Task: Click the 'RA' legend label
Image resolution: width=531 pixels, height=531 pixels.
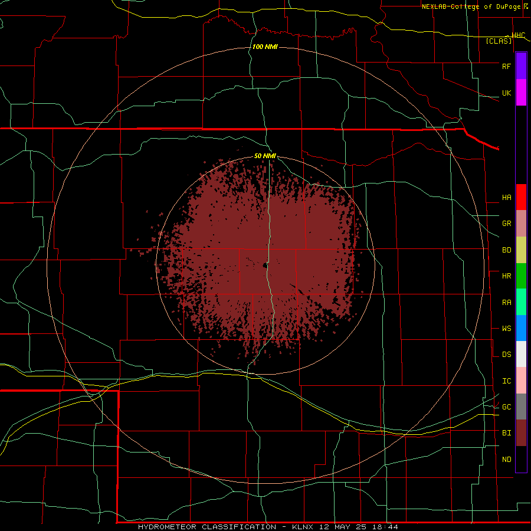Action: [x=506, y=303]
